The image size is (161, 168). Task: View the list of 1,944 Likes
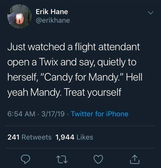point(74,137)
